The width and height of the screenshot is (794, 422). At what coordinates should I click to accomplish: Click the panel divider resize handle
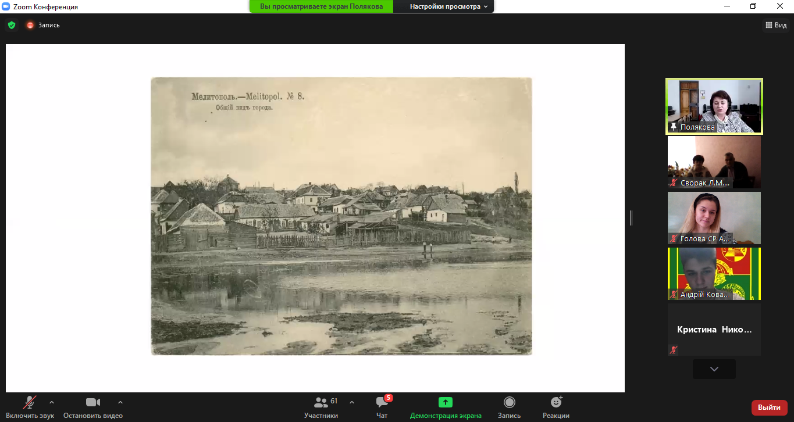[631, 217]
